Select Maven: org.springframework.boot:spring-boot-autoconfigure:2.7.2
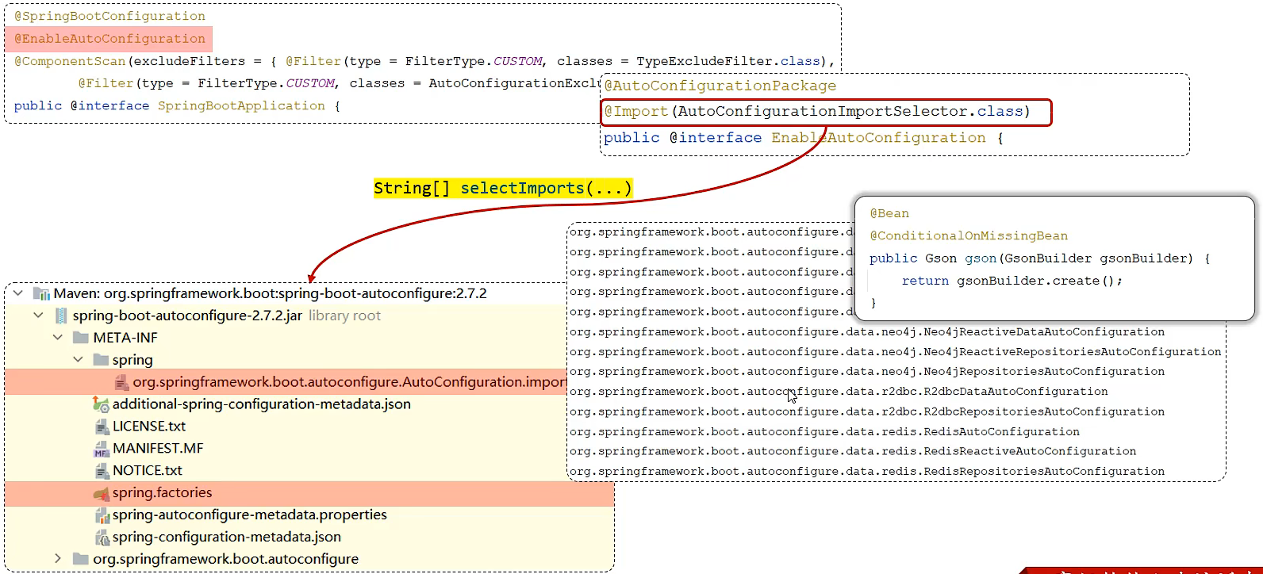This screenshot has height=574, width=1263. click(270, 293)
